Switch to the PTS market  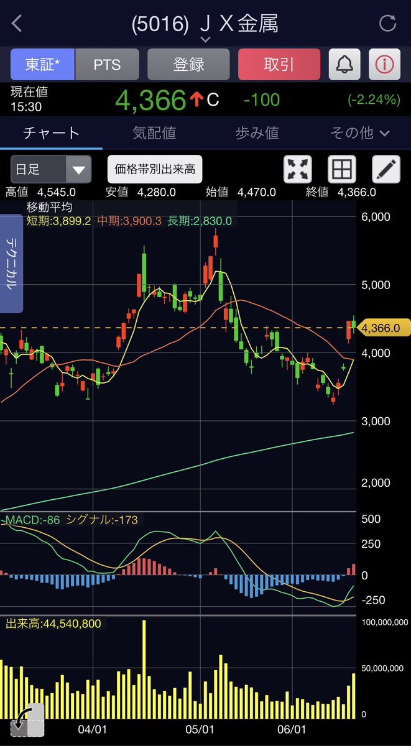(107, 65)
